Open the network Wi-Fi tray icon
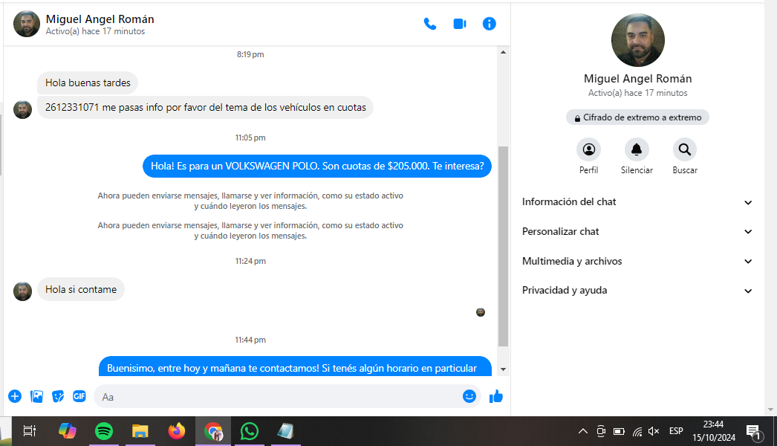The height and width of the screenshot is (446, 777). click(637, 431)
